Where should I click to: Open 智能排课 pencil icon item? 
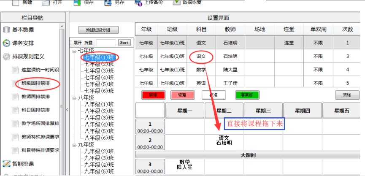[23, 164]
